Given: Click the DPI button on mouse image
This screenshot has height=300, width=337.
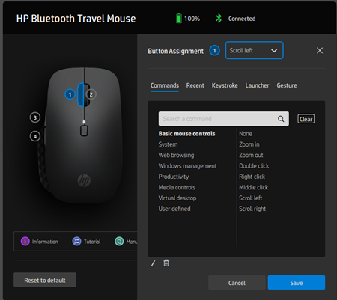Looking at the screenshot, I should 84,131.
